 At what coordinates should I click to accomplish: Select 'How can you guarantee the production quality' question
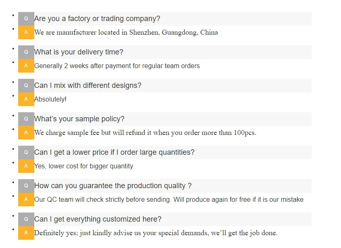(x=112, y=186)
